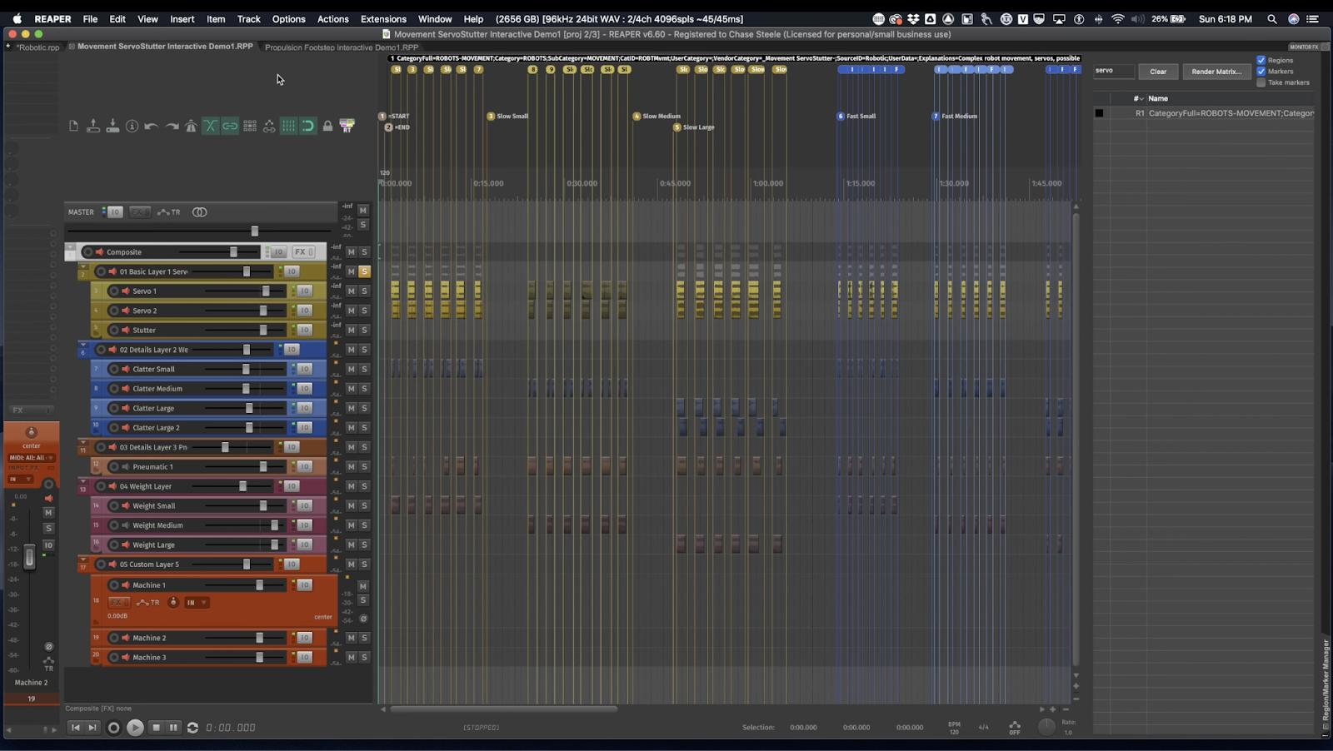
Task: Collapse the 02 Details Layer 2 folder
Action: point(82,345)
